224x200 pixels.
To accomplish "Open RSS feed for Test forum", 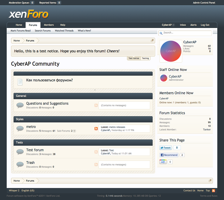I will 96,152.
